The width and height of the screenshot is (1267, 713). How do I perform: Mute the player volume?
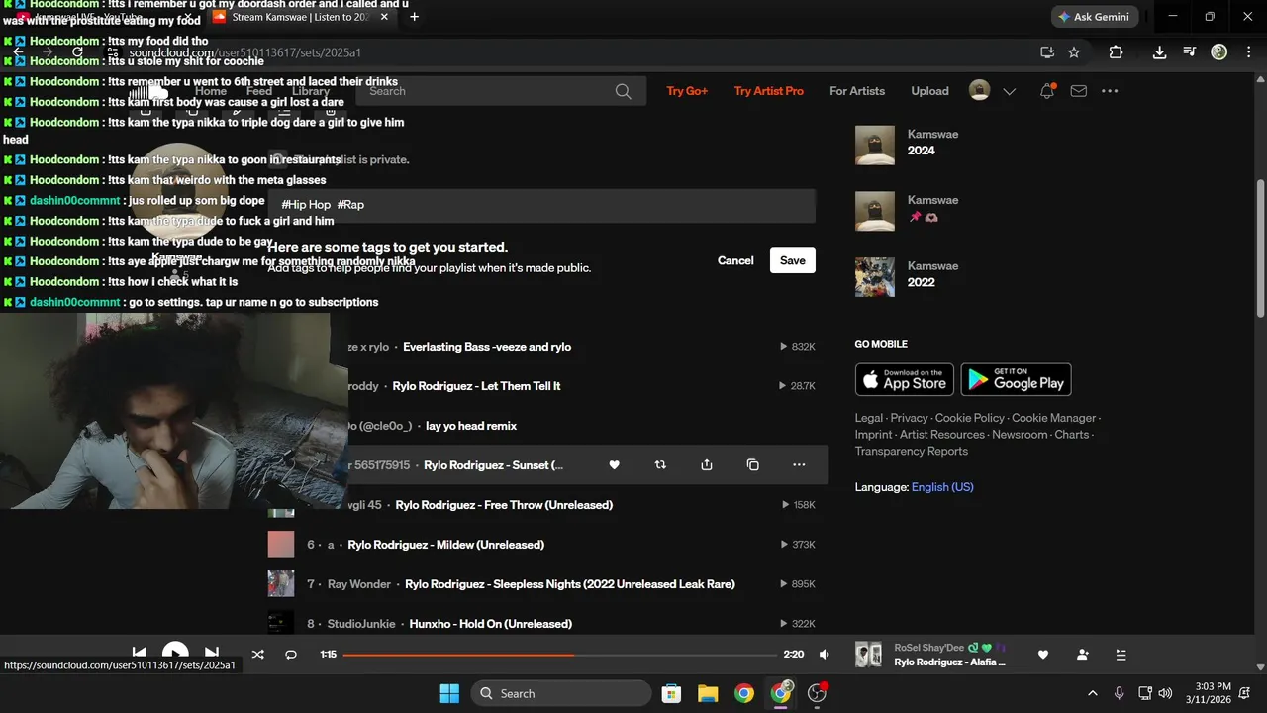tap(825, 655)
